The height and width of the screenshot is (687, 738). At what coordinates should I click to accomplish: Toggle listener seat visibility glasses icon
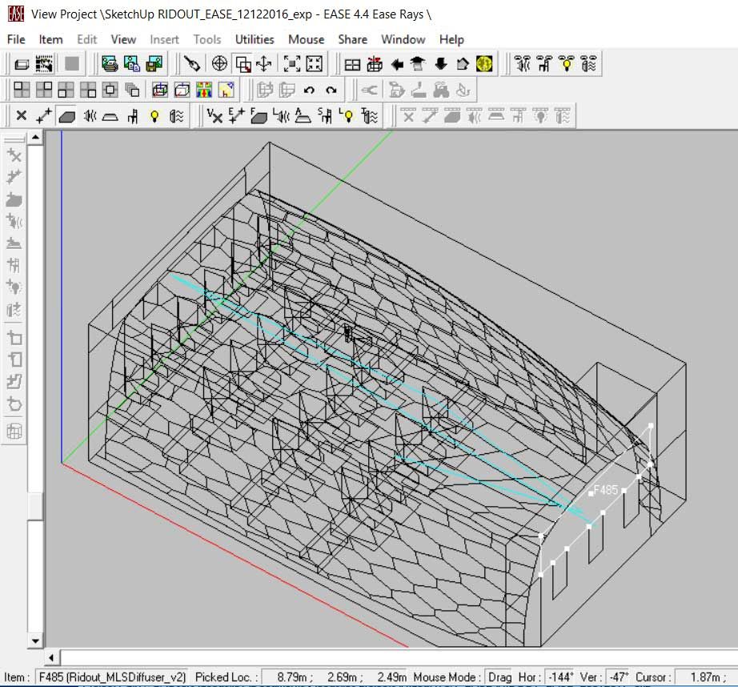(x=544, y=63)
